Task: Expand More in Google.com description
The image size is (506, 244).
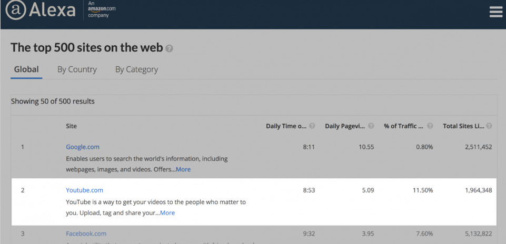Action: (x=183, y=169)
